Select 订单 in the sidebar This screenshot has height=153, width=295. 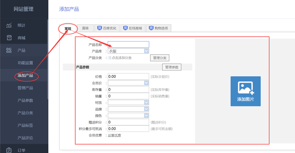pos(21,150)
